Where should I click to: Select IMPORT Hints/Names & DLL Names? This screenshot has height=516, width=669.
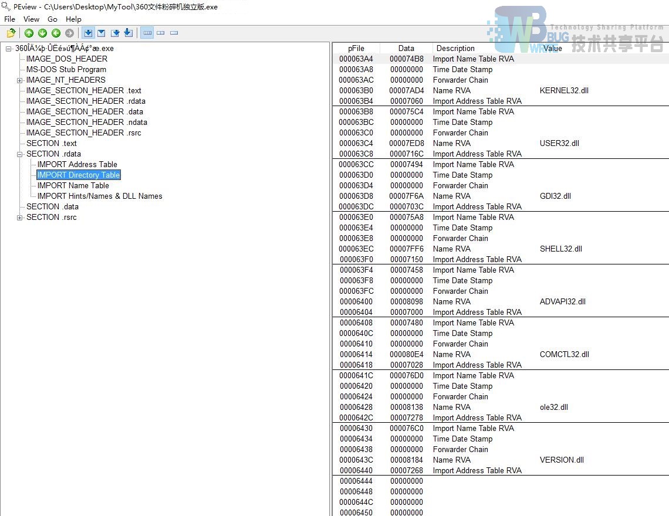pos(100,196)
